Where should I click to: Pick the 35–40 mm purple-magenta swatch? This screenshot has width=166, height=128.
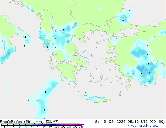pos(65,125)
